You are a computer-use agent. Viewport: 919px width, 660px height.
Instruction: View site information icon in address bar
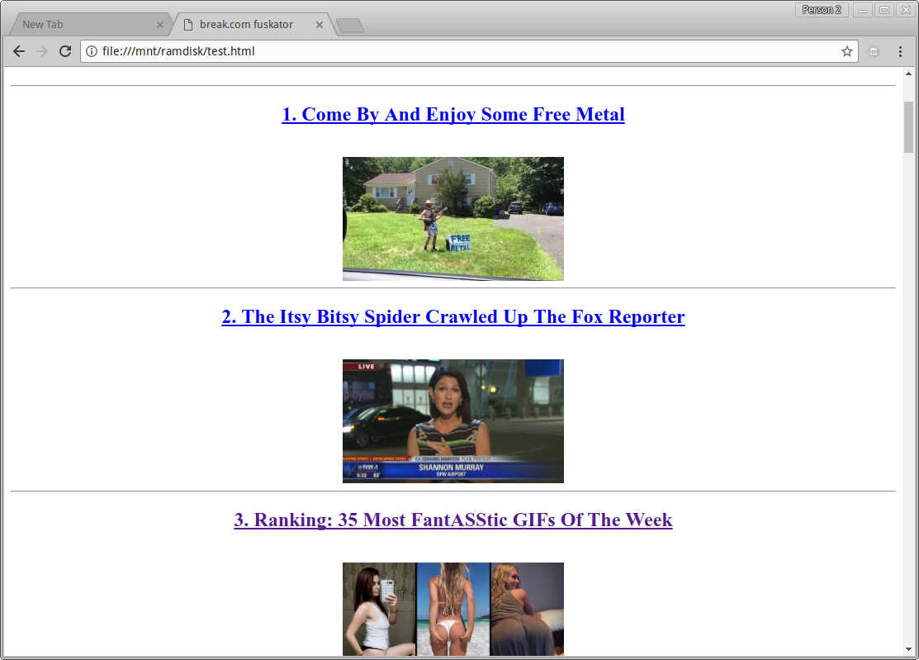coord(92,51)
